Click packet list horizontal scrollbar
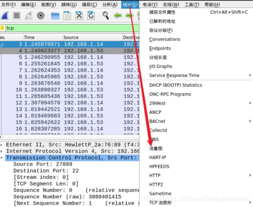 click(69, 137)
